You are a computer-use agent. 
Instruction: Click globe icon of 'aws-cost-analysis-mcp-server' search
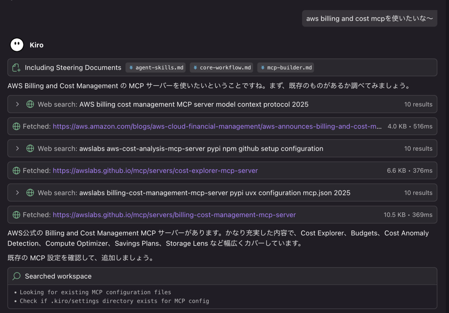click(x=30, y=149)
